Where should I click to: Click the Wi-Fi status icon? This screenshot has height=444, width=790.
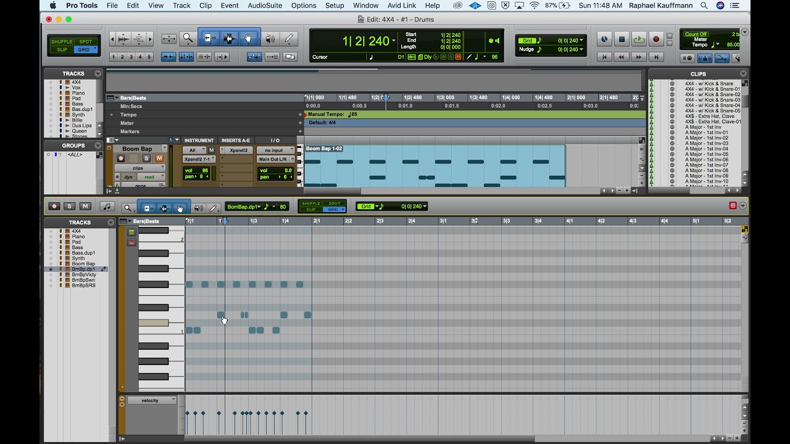pyautogui.click(x=534, y=6)
